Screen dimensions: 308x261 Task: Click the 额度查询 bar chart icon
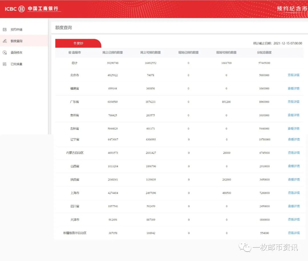coord(5,41)
